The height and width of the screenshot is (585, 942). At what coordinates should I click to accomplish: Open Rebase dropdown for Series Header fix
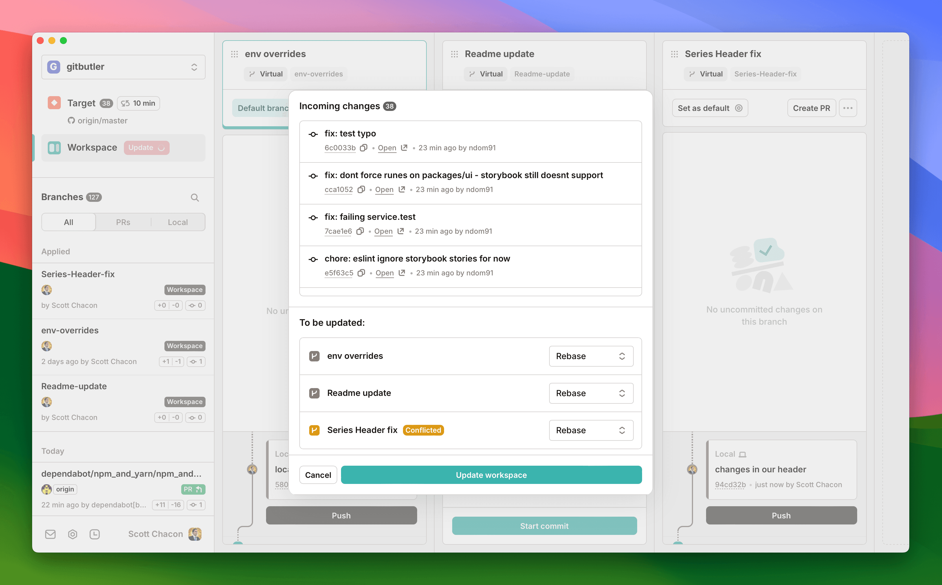pos(591,430)
